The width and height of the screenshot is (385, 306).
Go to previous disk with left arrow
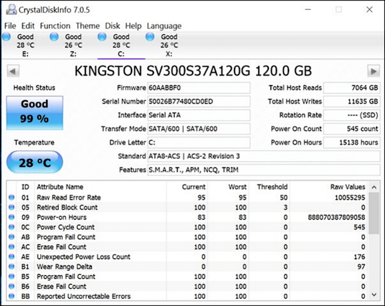(12, 71)
